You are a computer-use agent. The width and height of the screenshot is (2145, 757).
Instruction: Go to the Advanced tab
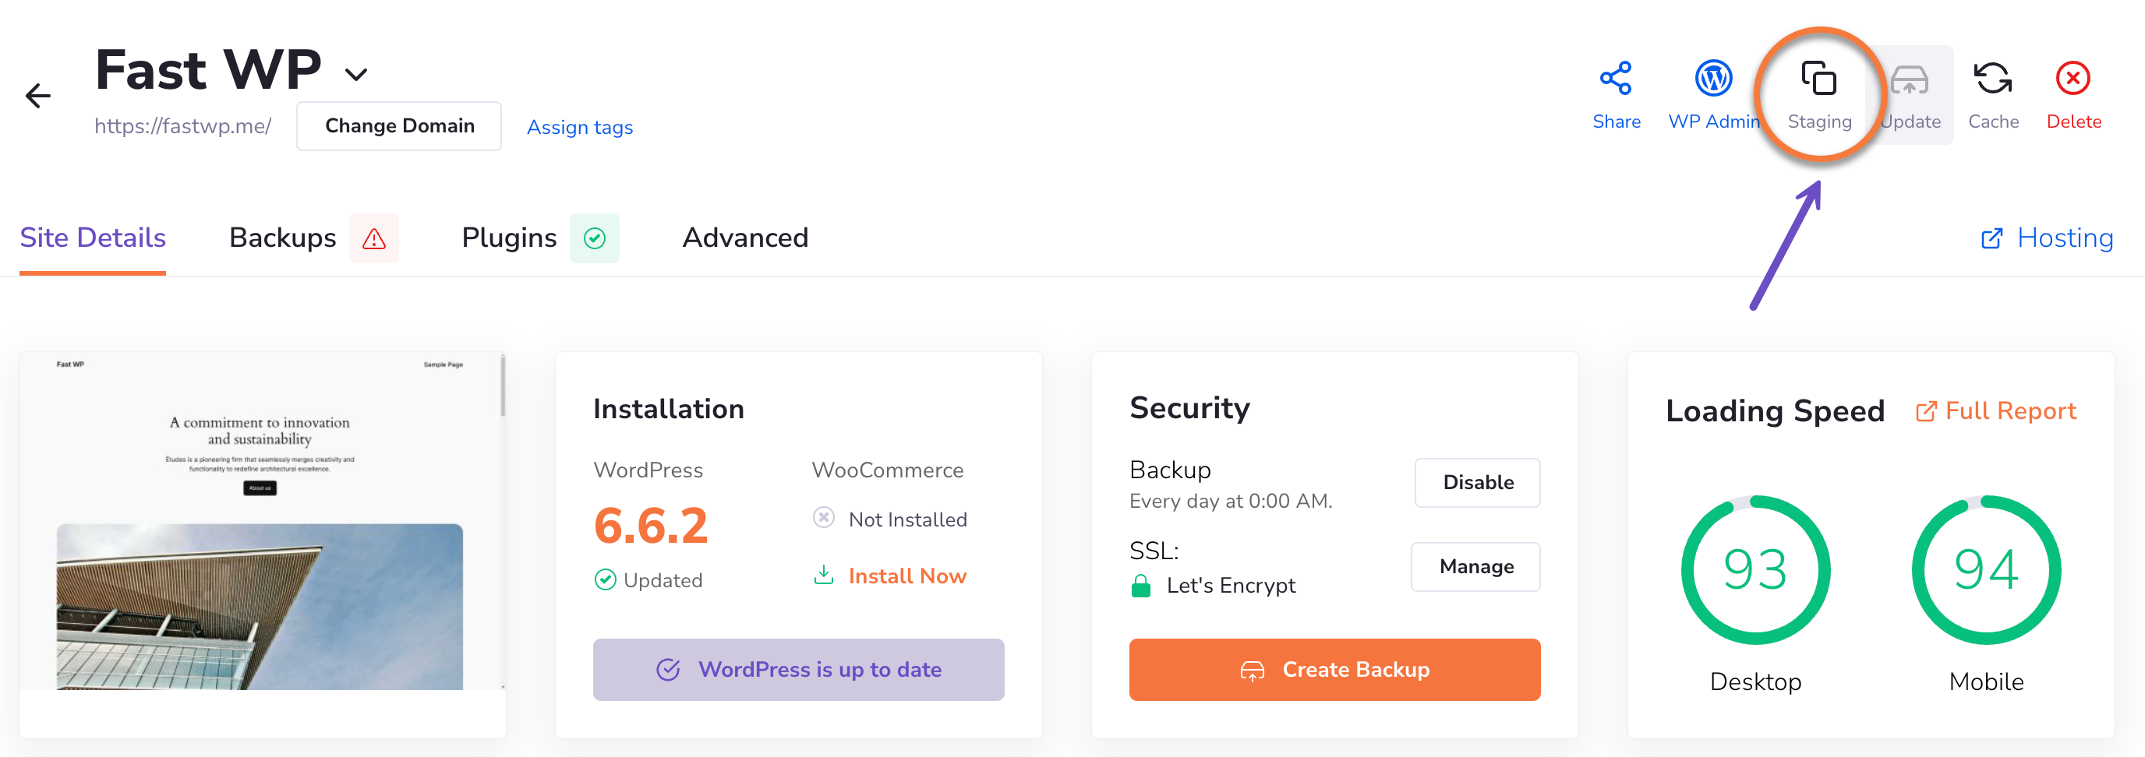click(744, 238)
